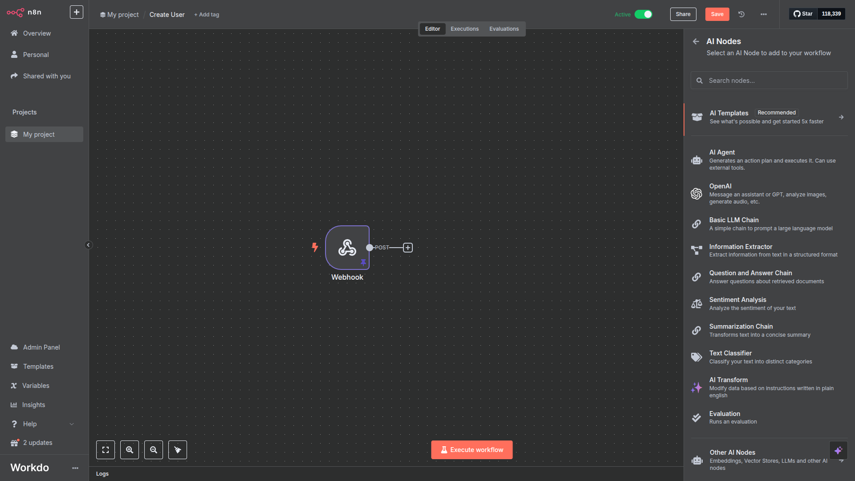
Task: Open the AI assistant sparkle button
Action: [x=838, y=450]
